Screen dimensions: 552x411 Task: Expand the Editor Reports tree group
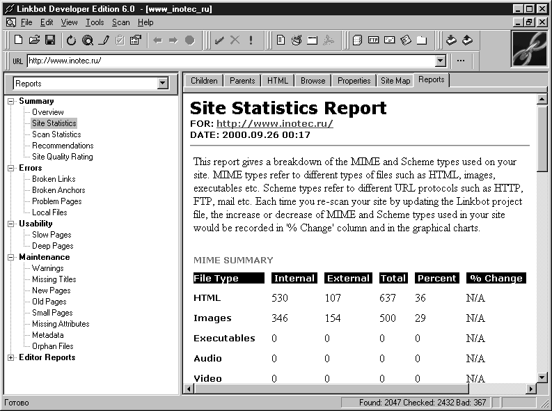click(11, 357)
